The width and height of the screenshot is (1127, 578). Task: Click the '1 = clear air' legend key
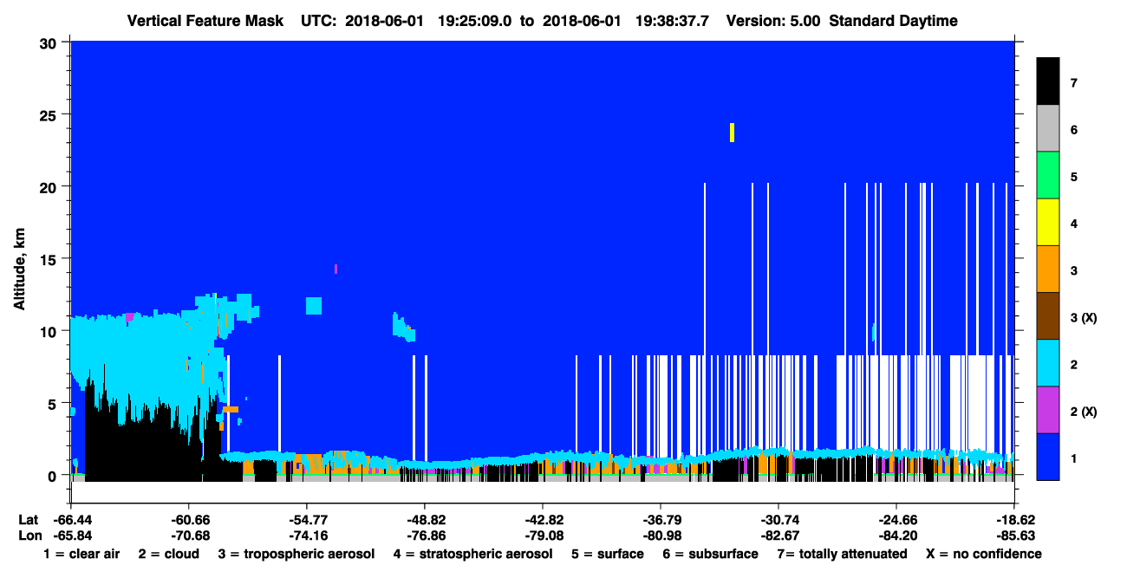click(x=81, y=554)
